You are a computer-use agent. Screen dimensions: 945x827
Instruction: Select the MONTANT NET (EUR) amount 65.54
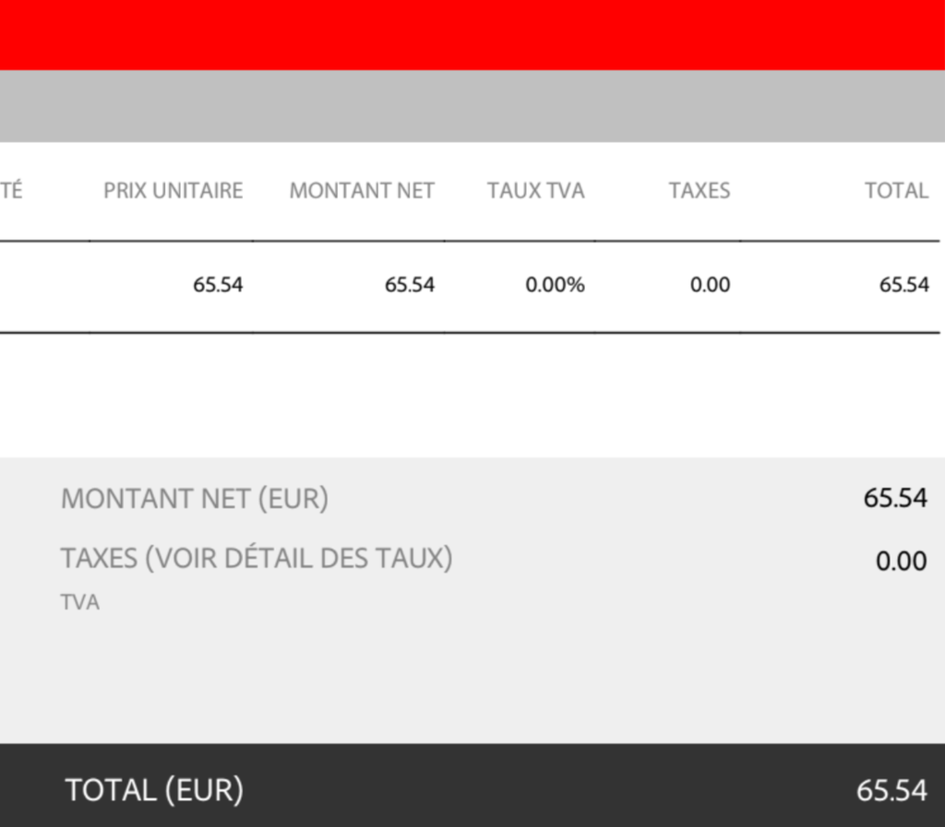[895, 499]
